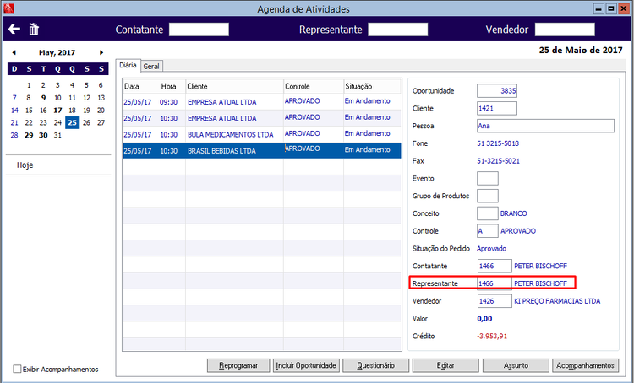Click the Contatante filter field in header
Image resolution: width=634 pixels, height=383 pixels.
(199, 30)
